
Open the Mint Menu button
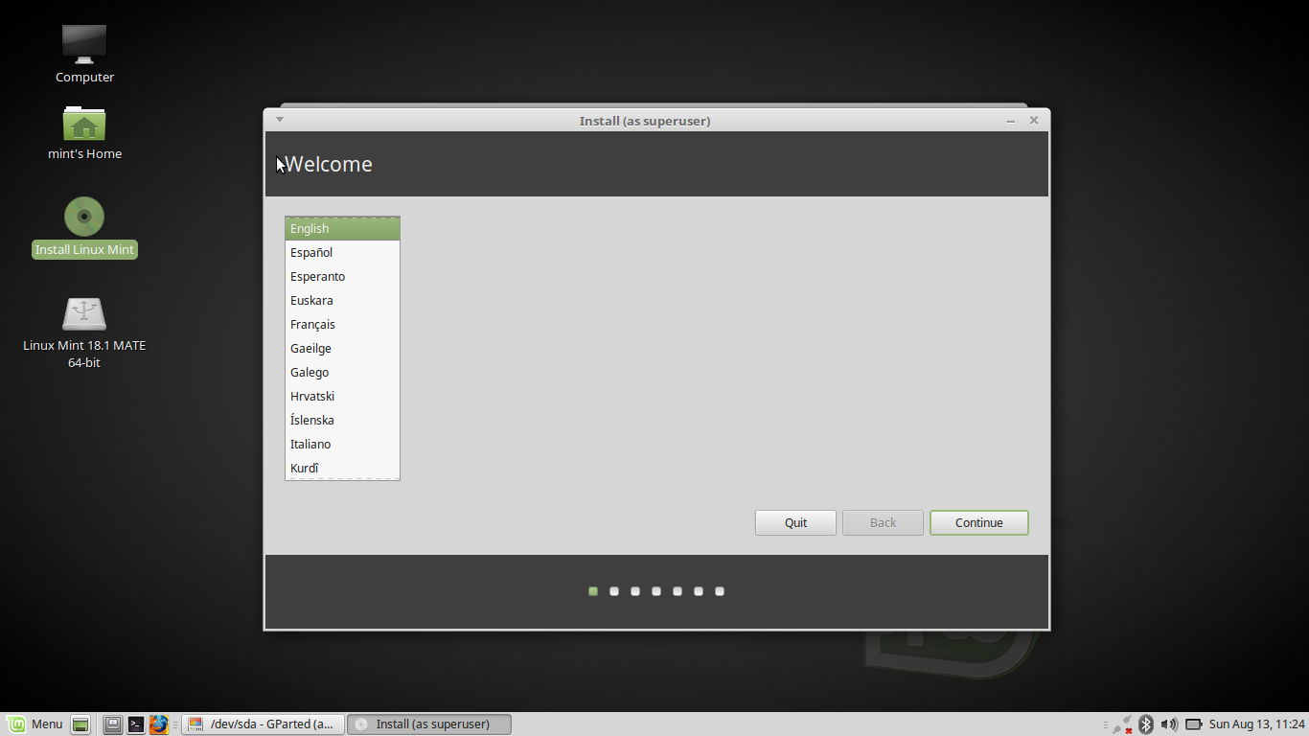pos(35,724)
